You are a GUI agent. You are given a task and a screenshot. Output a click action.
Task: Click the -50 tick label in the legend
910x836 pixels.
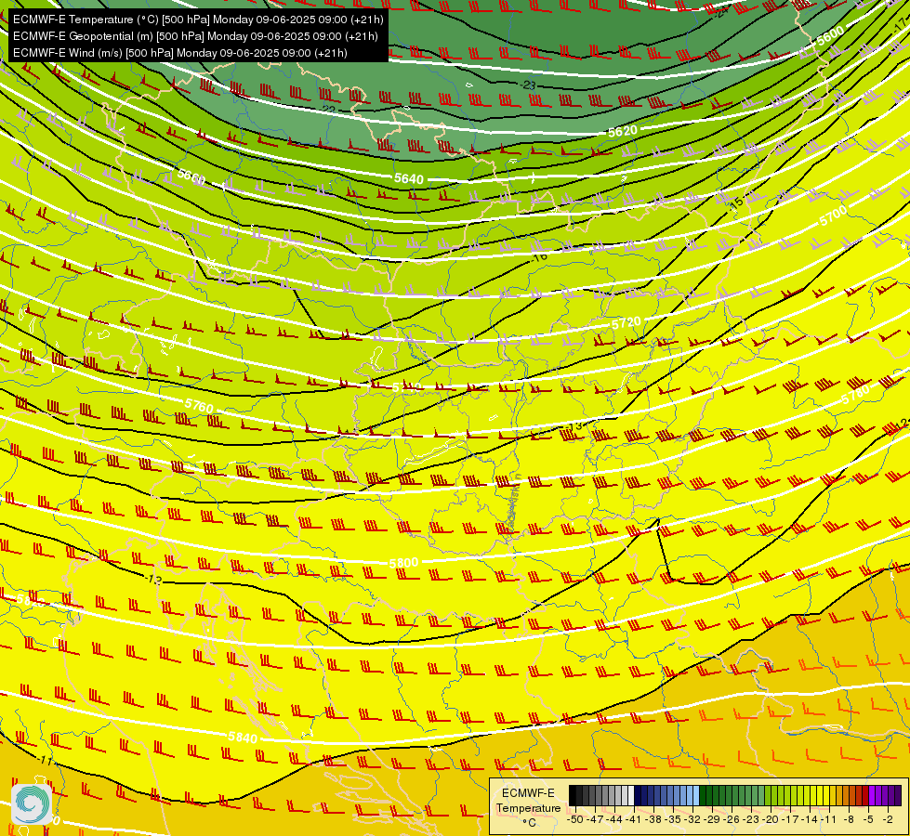(x=575, y=819)
